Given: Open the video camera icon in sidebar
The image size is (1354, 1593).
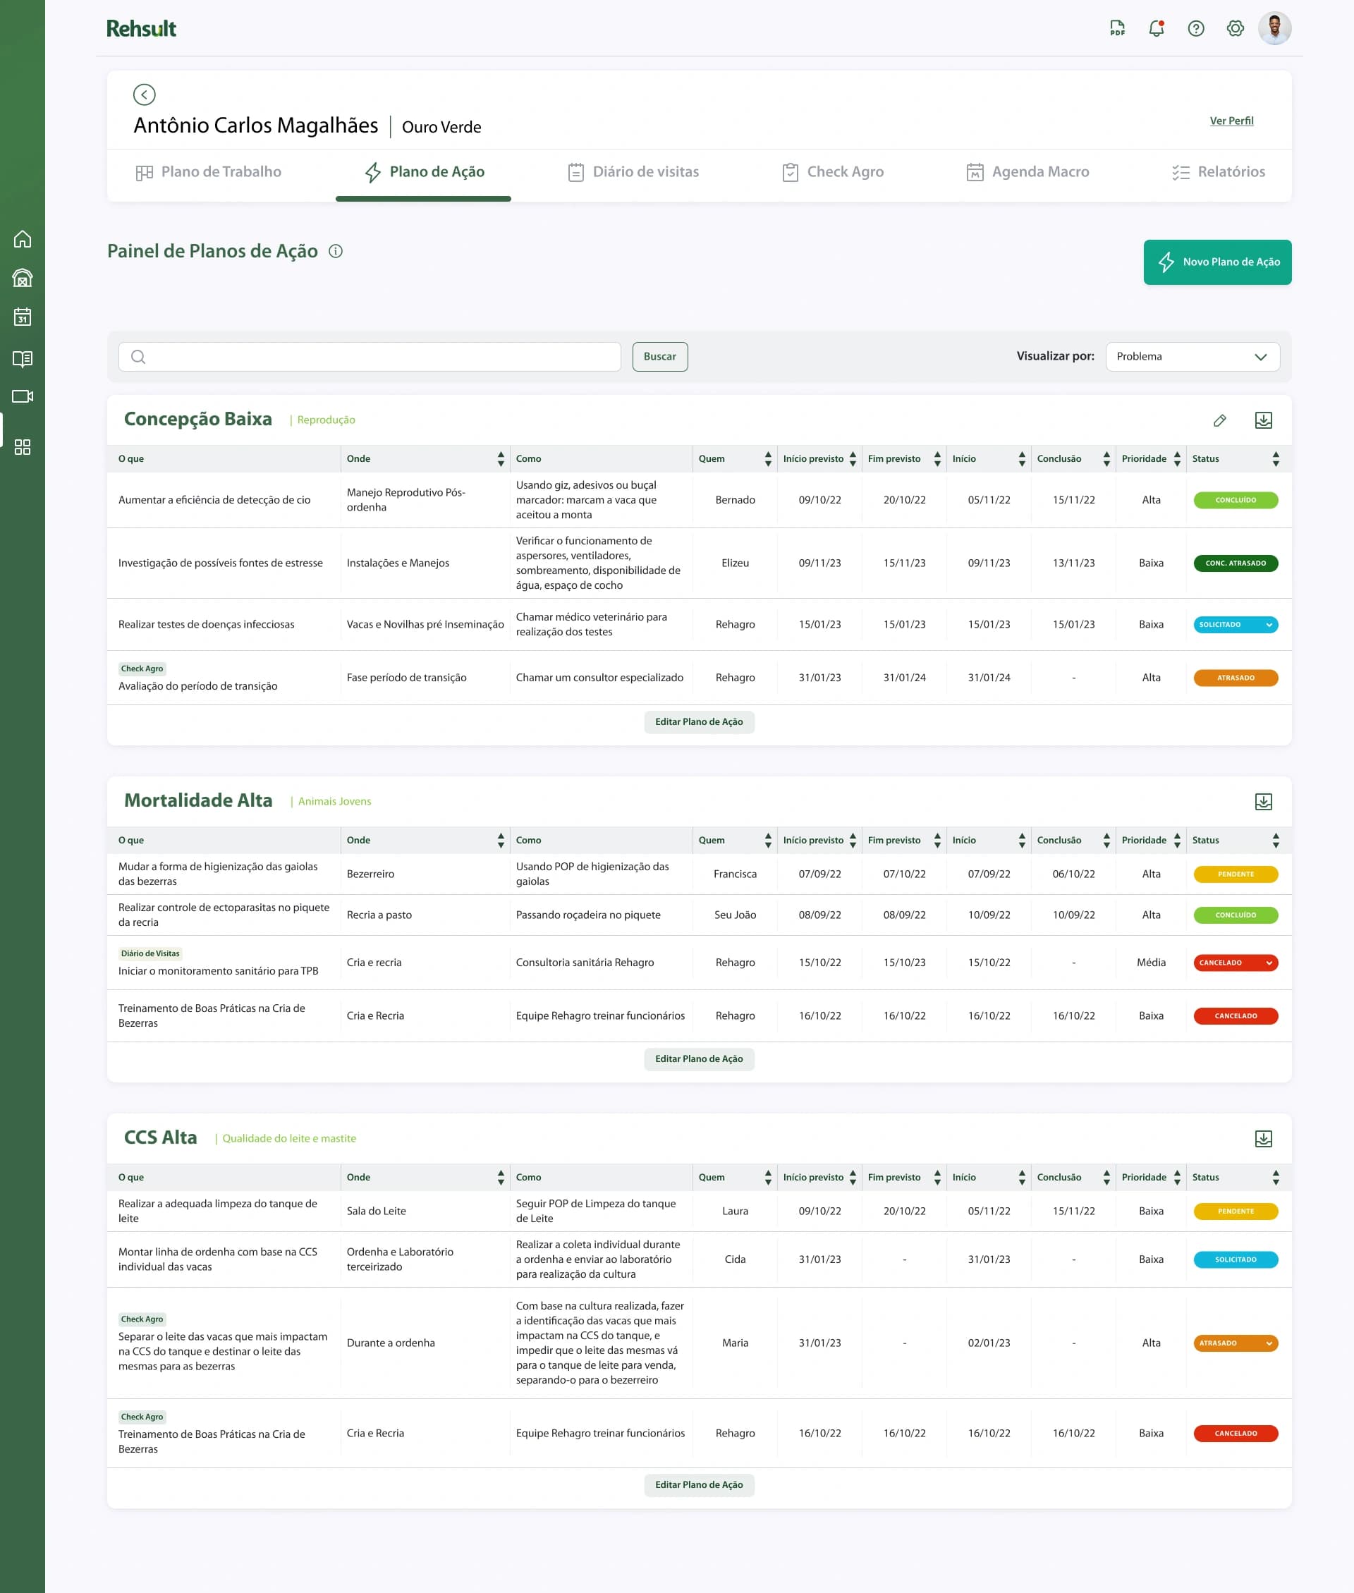Looking at the screenshot, I should point(23,397).
